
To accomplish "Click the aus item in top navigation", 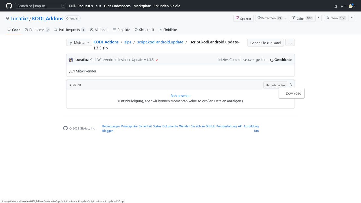I will 98,6.
